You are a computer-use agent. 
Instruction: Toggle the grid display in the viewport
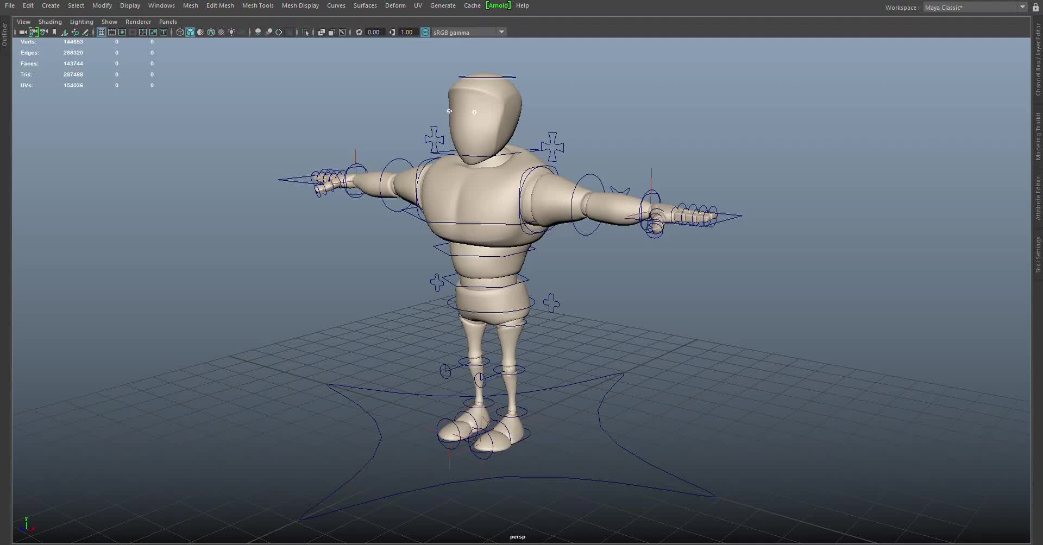coord(101,32)
